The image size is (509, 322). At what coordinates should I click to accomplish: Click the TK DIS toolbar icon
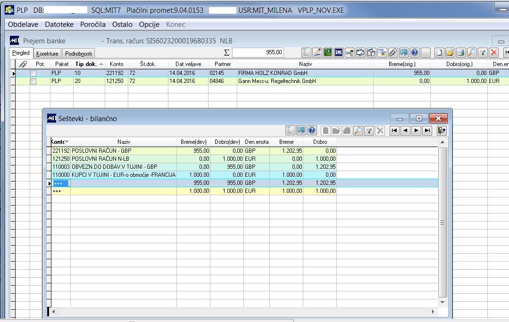tap(328, 52)
